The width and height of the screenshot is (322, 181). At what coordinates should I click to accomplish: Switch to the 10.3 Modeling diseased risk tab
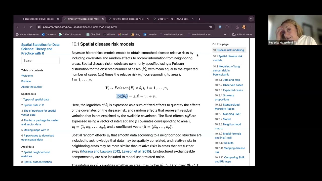point(128,19)
